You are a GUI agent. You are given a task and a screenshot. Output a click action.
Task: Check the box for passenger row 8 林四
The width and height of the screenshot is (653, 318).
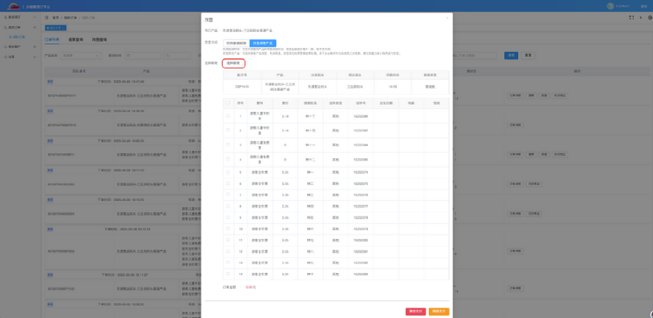pyautogui.click(x=227, y=206)
